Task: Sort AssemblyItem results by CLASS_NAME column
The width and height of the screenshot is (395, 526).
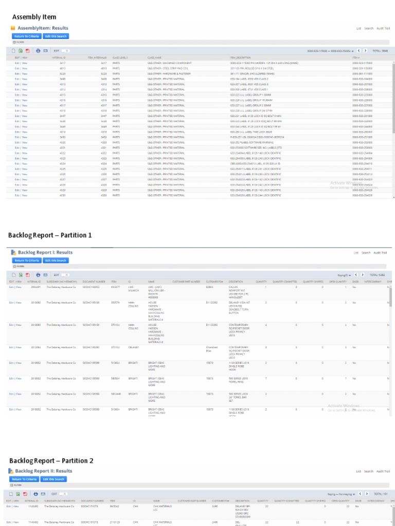Action: 155,58
